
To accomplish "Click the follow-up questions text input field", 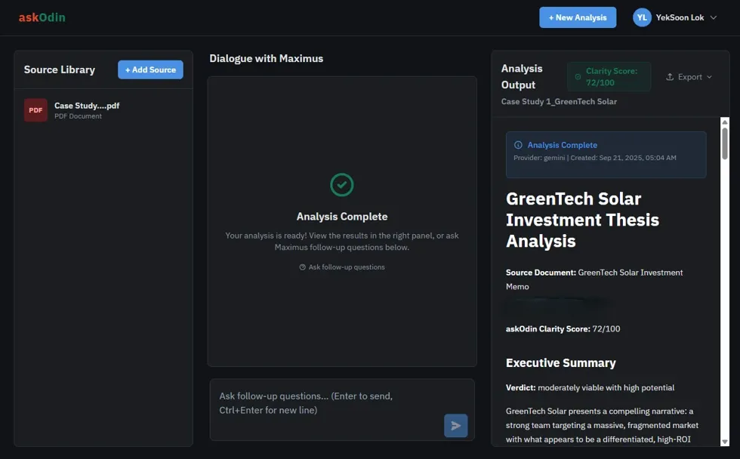I will [325, 402].
